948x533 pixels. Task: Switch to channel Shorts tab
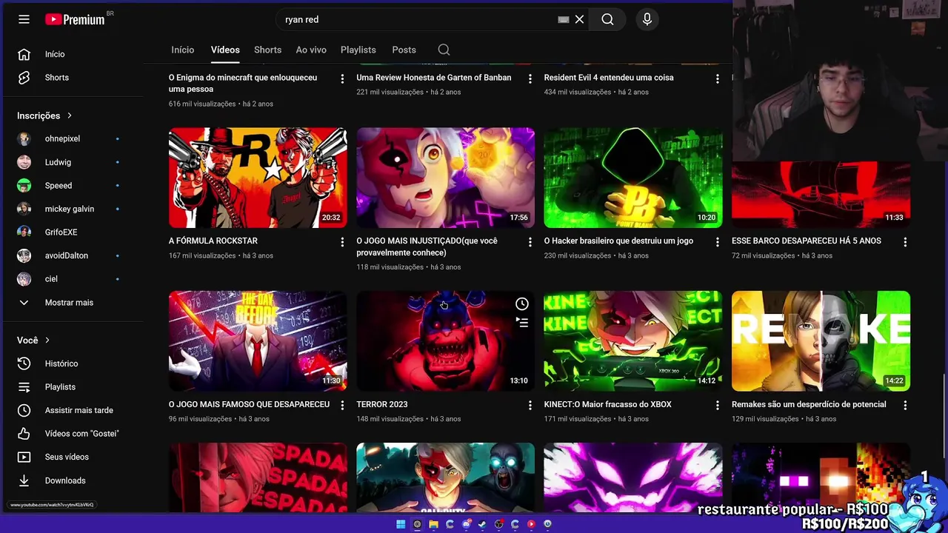point(267,50)
